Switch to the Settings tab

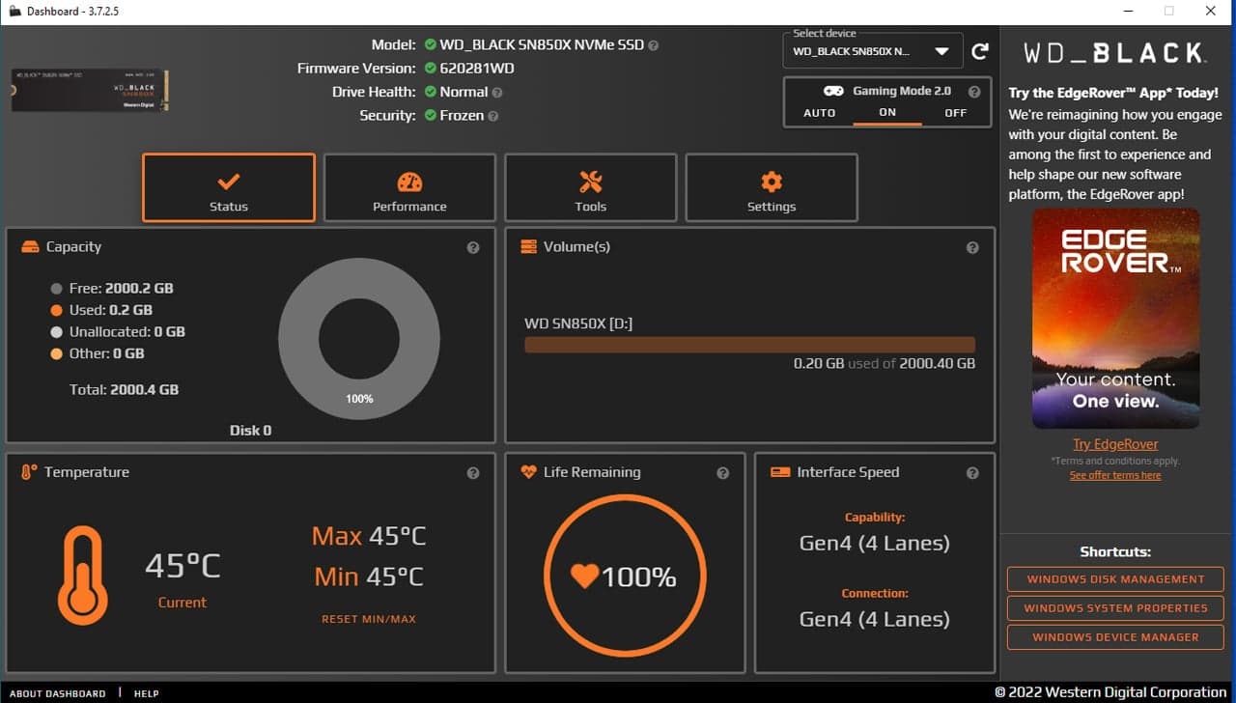point(772,188)
